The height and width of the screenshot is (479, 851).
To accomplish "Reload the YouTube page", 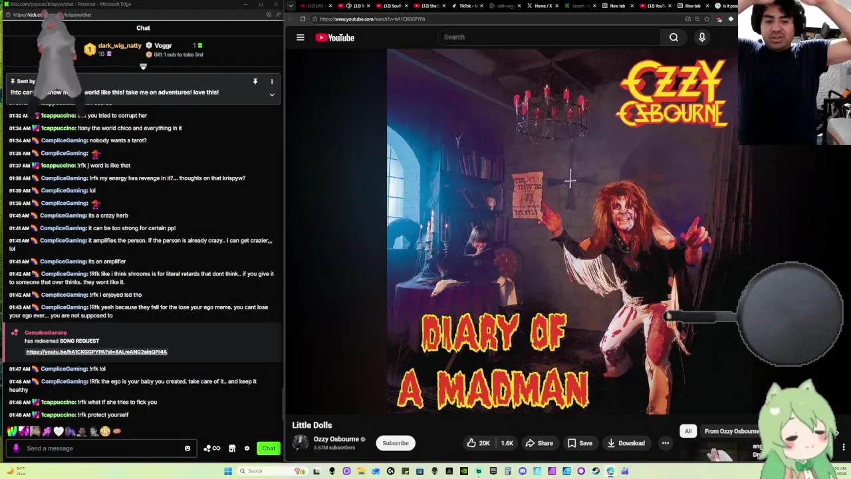I will click(x=303, y=19).
